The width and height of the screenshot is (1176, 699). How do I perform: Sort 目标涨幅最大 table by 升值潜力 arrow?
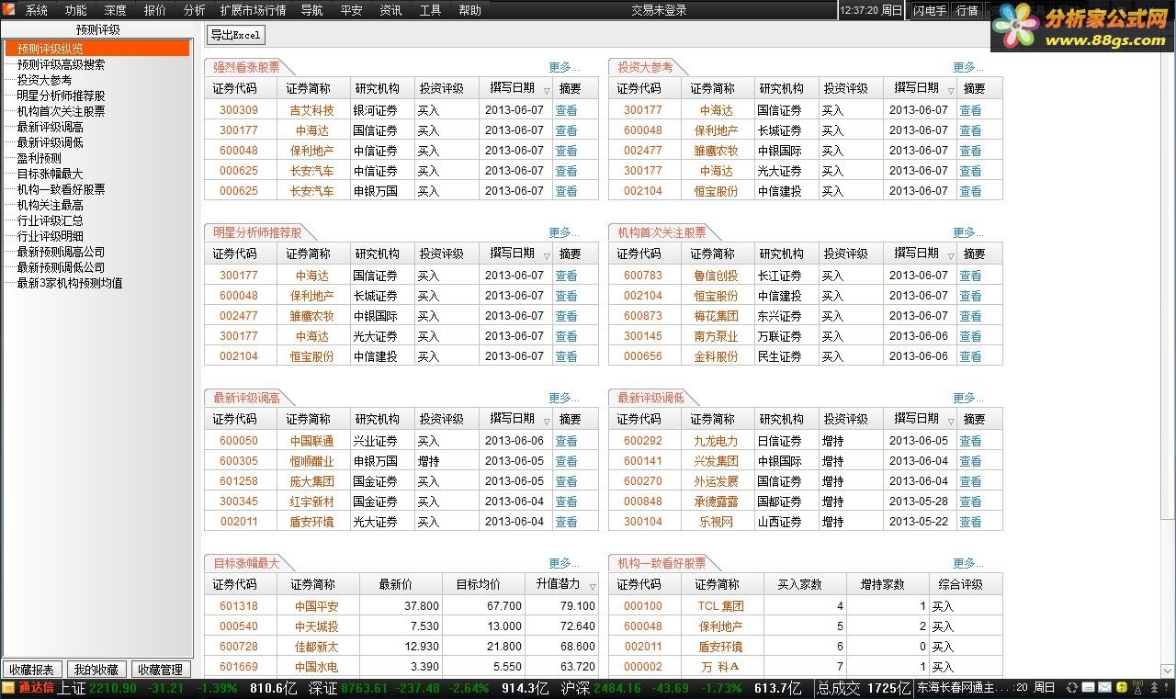[x=593, y=586]
